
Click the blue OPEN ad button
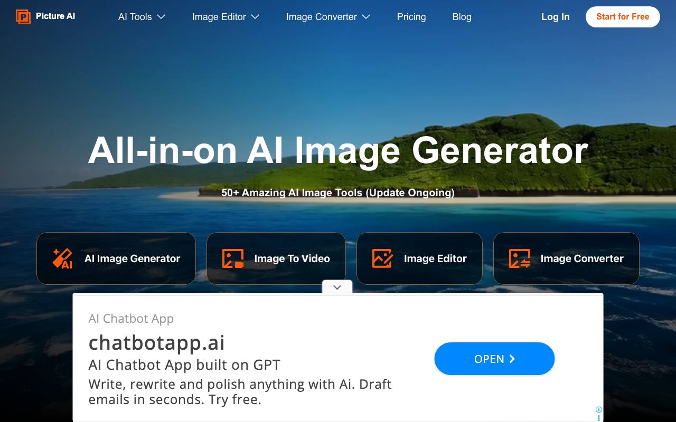point(494,359)
